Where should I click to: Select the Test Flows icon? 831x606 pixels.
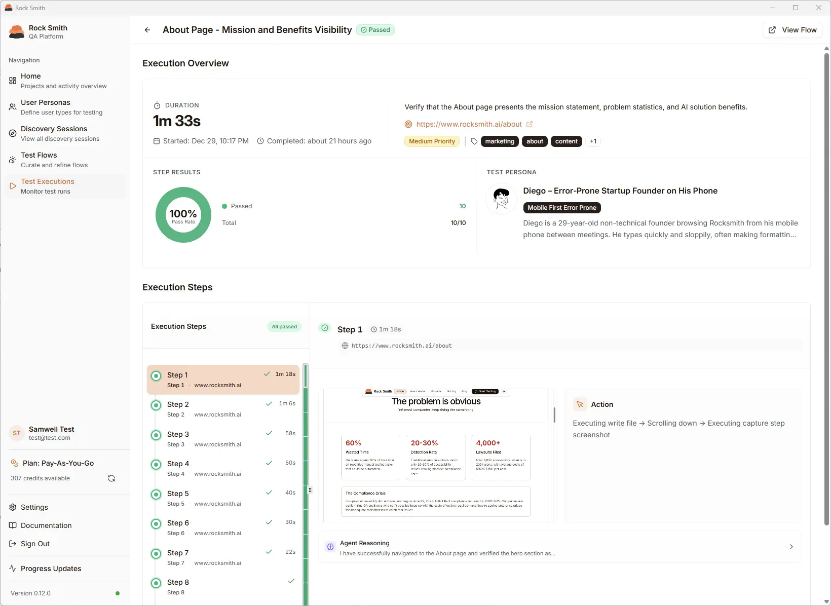13,160
